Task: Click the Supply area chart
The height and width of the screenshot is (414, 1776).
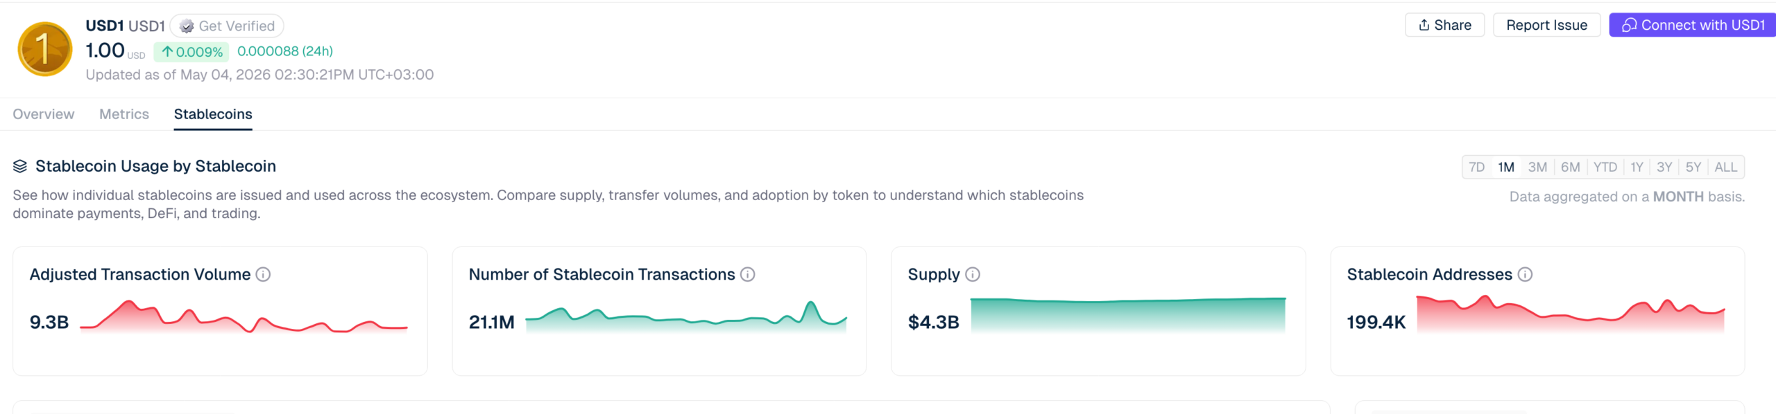Action: 1128,316
